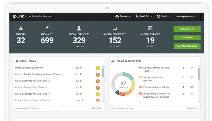Click the Anomalous Users person icon

pyautogui.click(x=79, y=28)
